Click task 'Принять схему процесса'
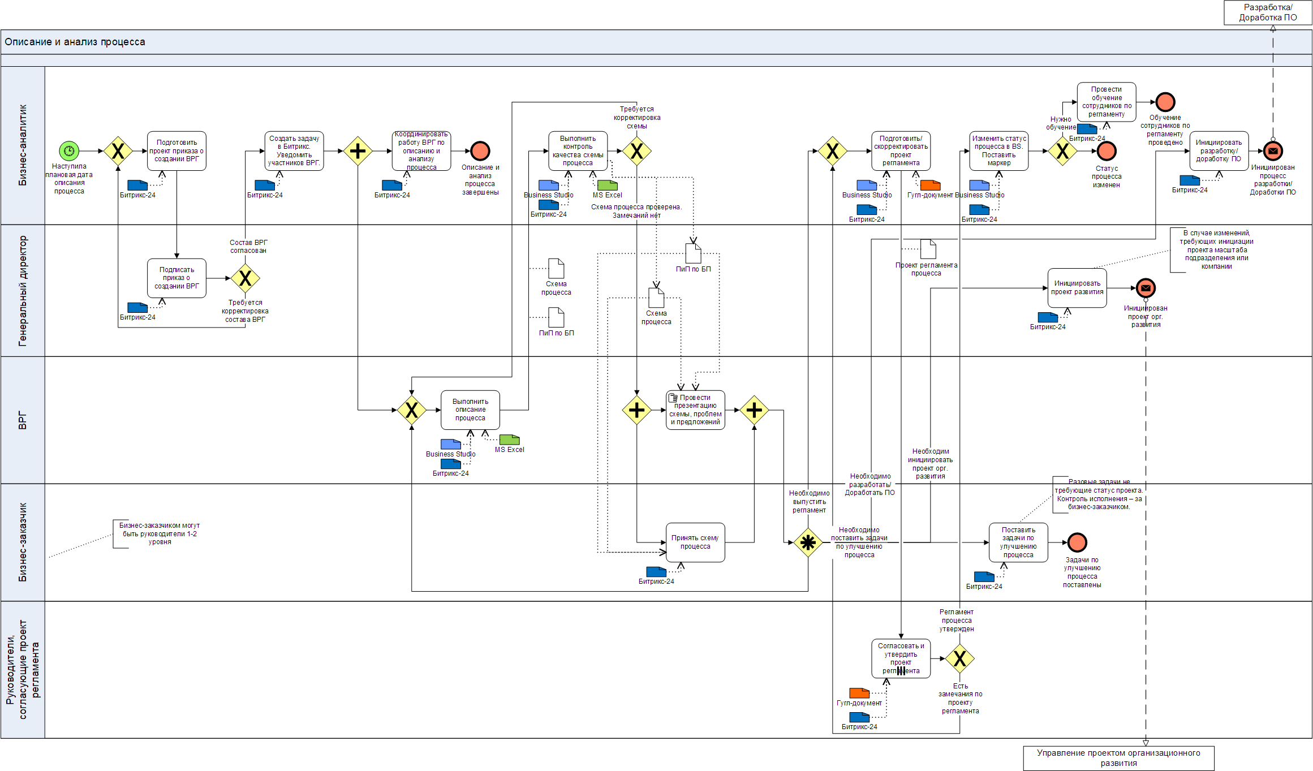The height and width of the screenshot is (771, 1313). click(695, 542)
